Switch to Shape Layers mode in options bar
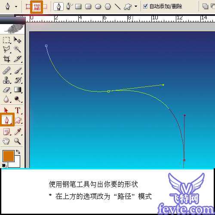This screenshot has width=215, height=215. pyautogui.click(x=28, y=6)
